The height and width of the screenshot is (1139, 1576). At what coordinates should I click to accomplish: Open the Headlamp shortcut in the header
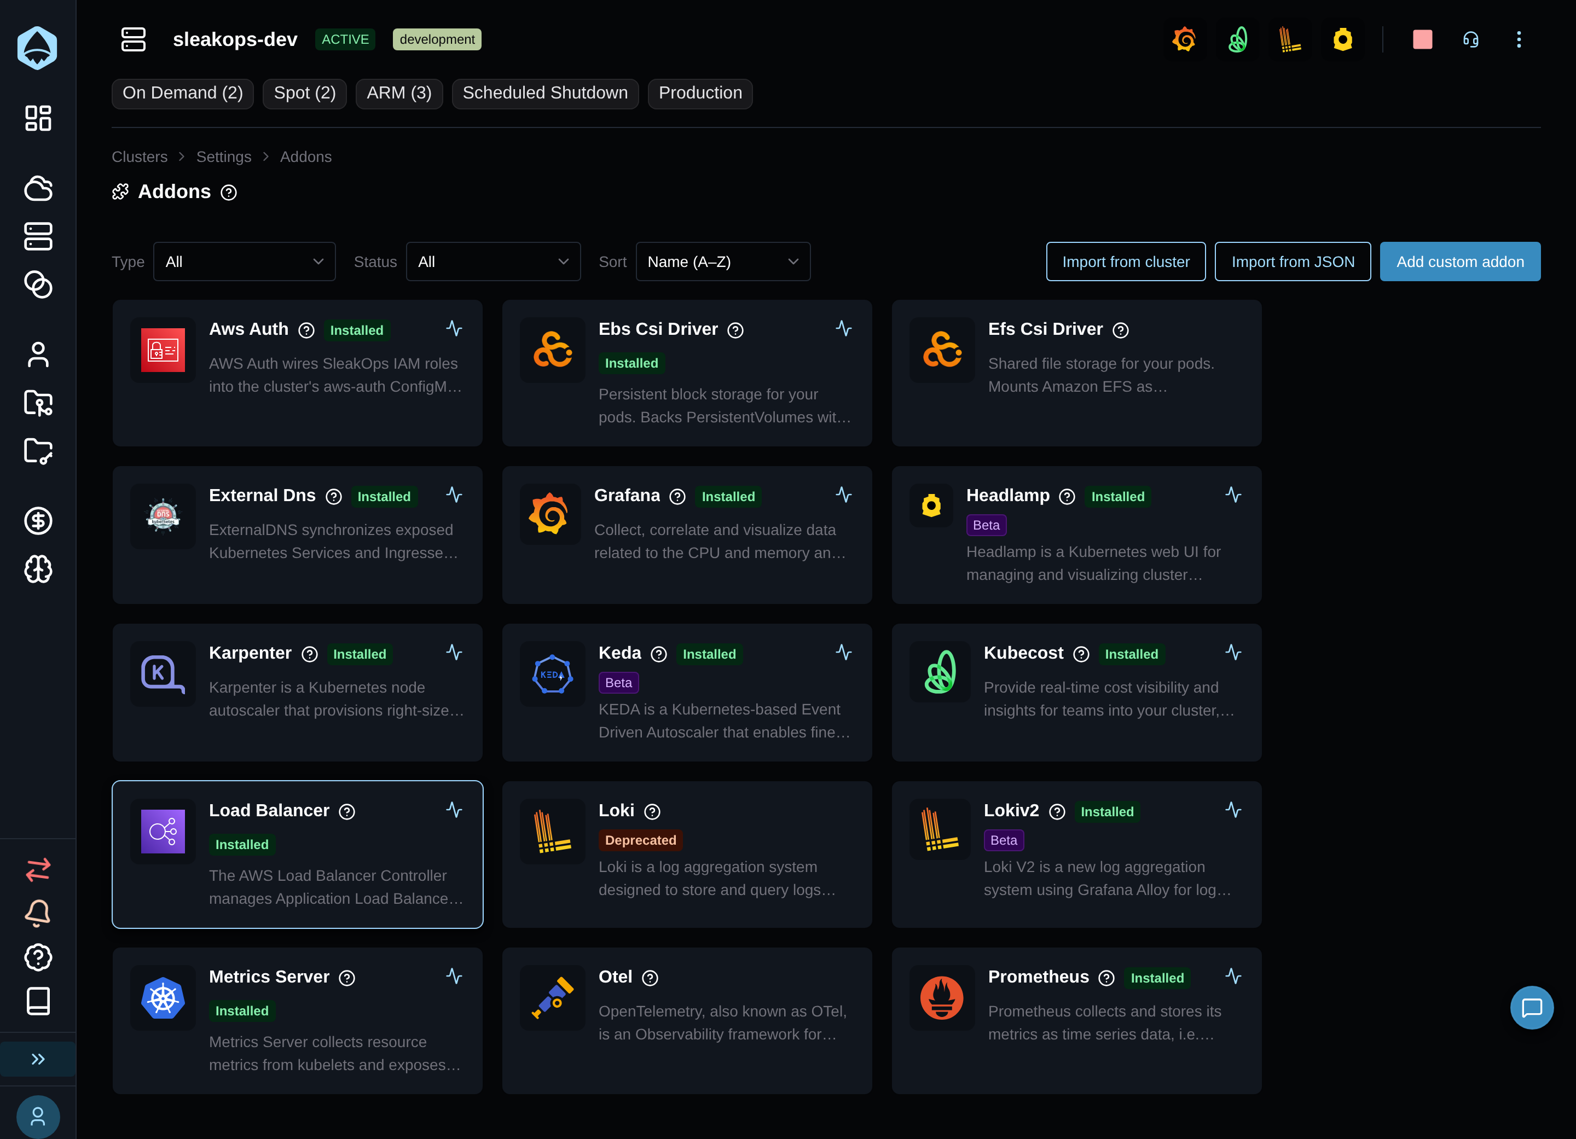pos(1343,39)
